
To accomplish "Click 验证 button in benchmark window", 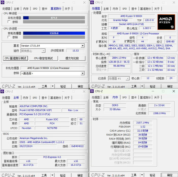I will (63, 86).
